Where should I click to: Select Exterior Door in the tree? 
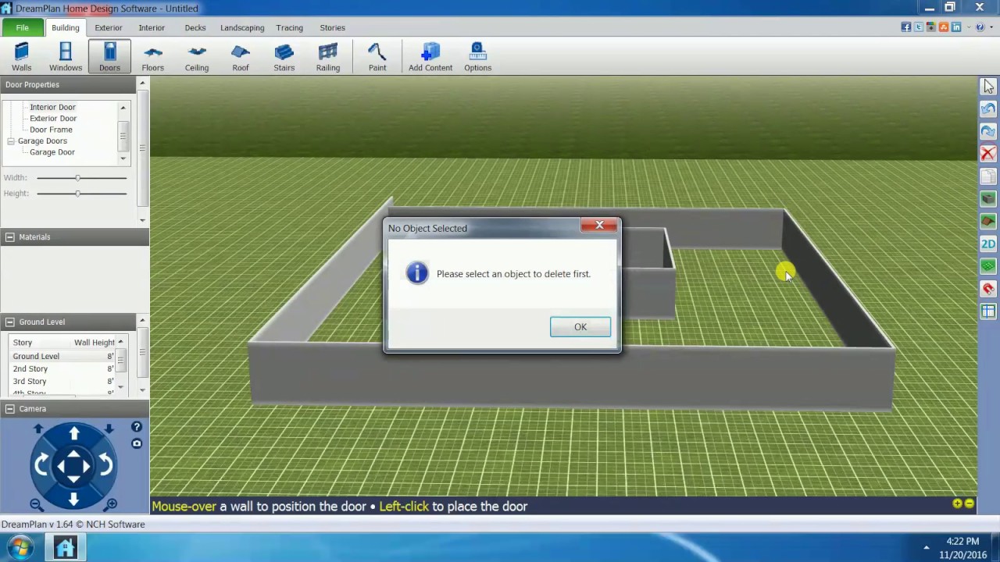coord(53,119)
